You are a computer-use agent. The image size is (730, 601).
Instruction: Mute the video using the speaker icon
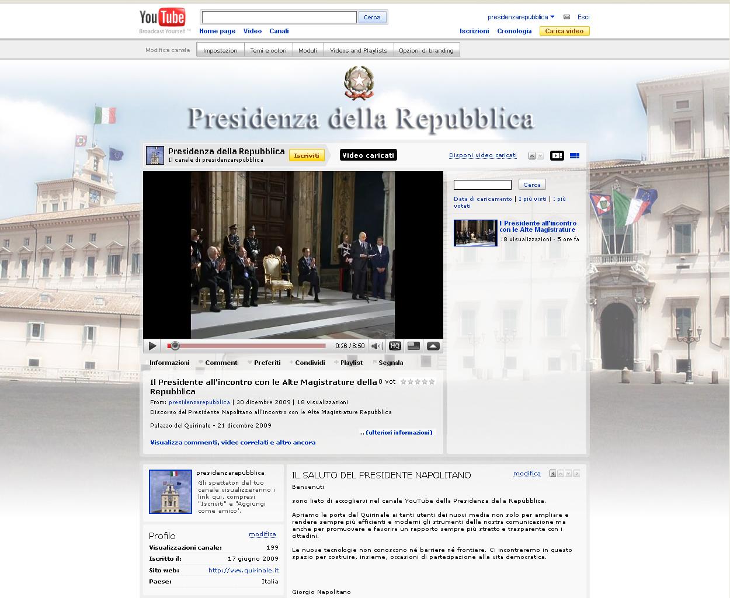(x=377, y=346)
